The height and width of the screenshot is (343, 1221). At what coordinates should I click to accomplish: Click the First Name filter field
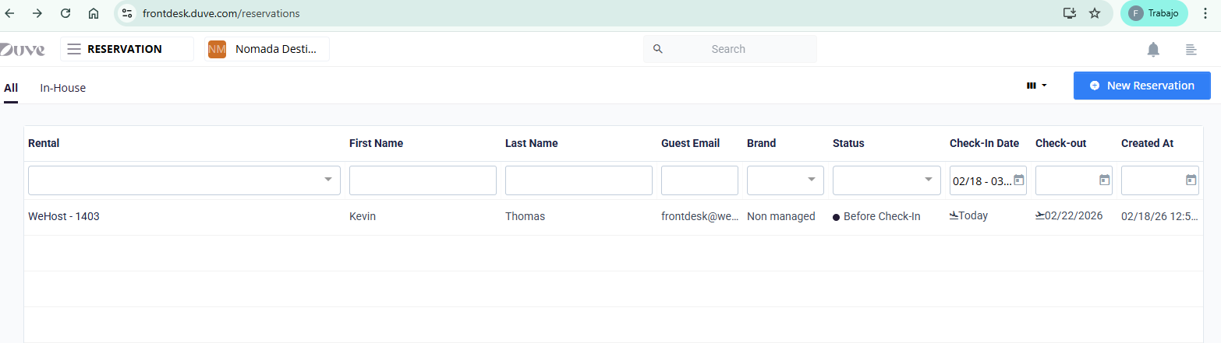(x=423, y=180)
